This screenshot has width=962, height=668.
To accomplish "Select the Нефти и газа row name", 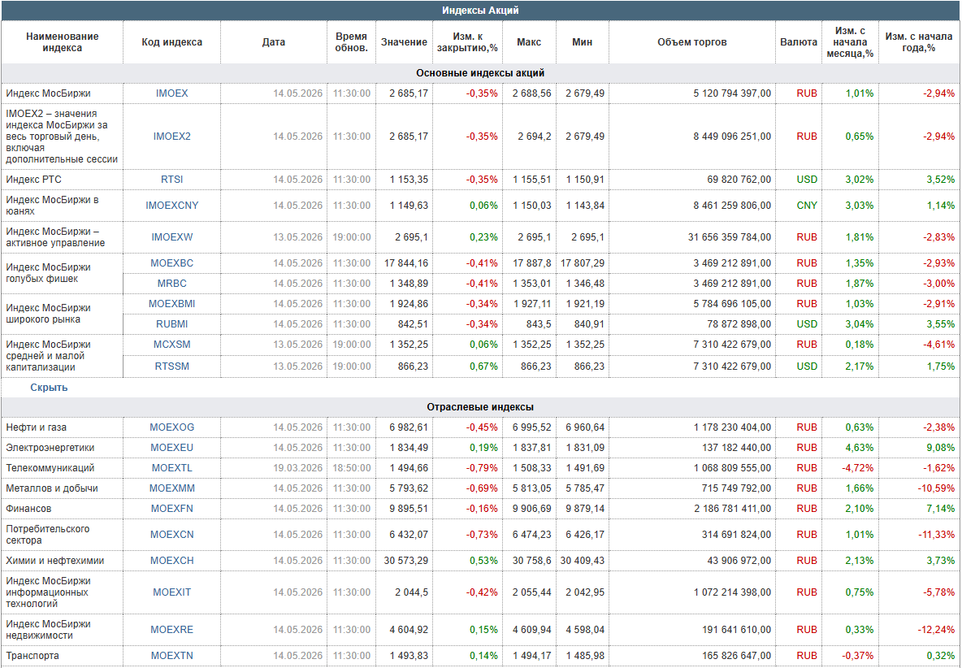I will click(x=37, y=427).
